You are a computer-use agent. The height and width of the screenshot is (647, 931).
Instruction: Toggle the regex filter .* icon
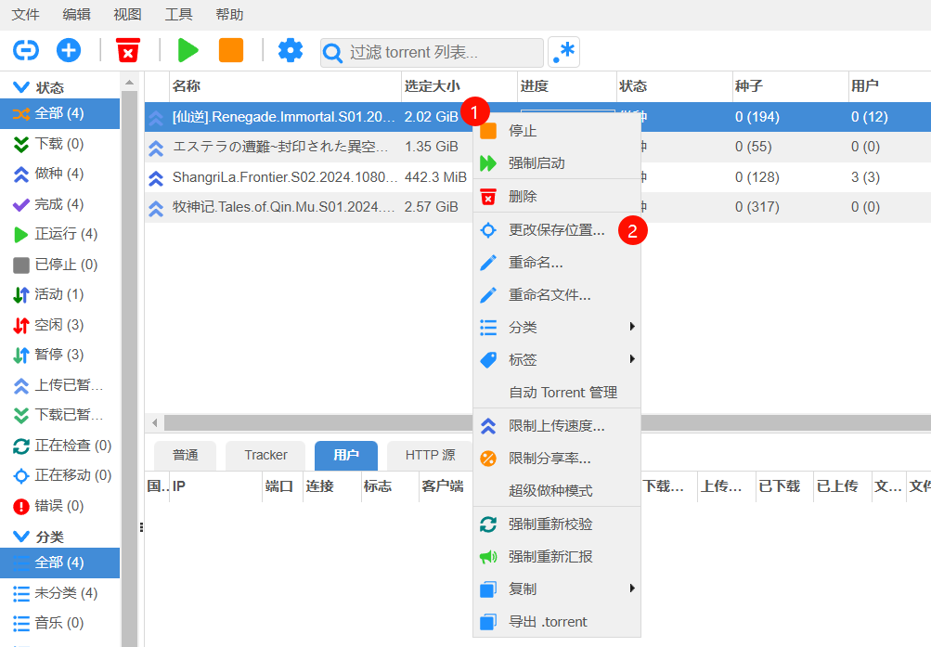point(563,52)
